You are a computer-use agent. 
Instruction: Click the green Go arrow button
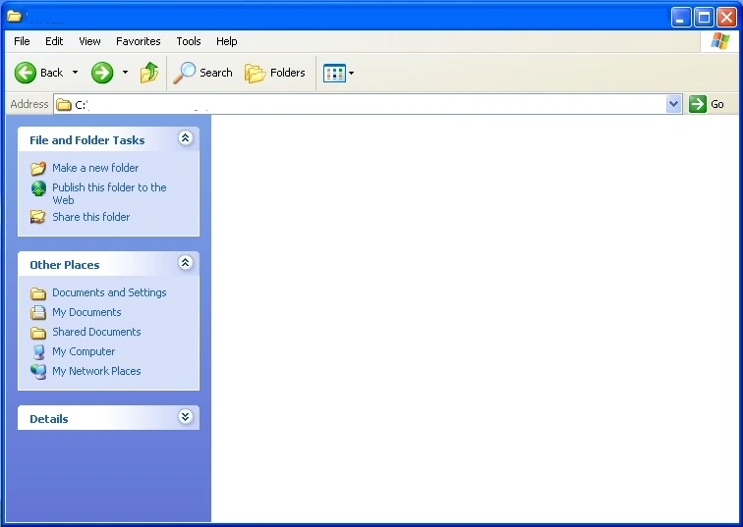click(698, 104)
